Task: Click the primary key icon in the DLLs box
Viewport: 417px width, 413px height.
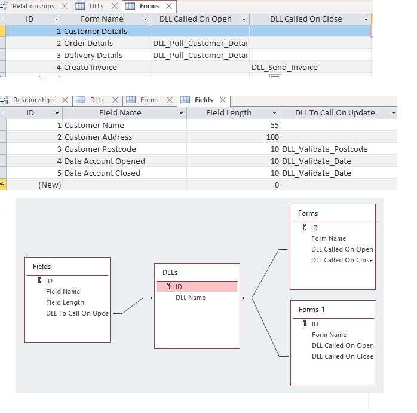Action: point(169,286)
